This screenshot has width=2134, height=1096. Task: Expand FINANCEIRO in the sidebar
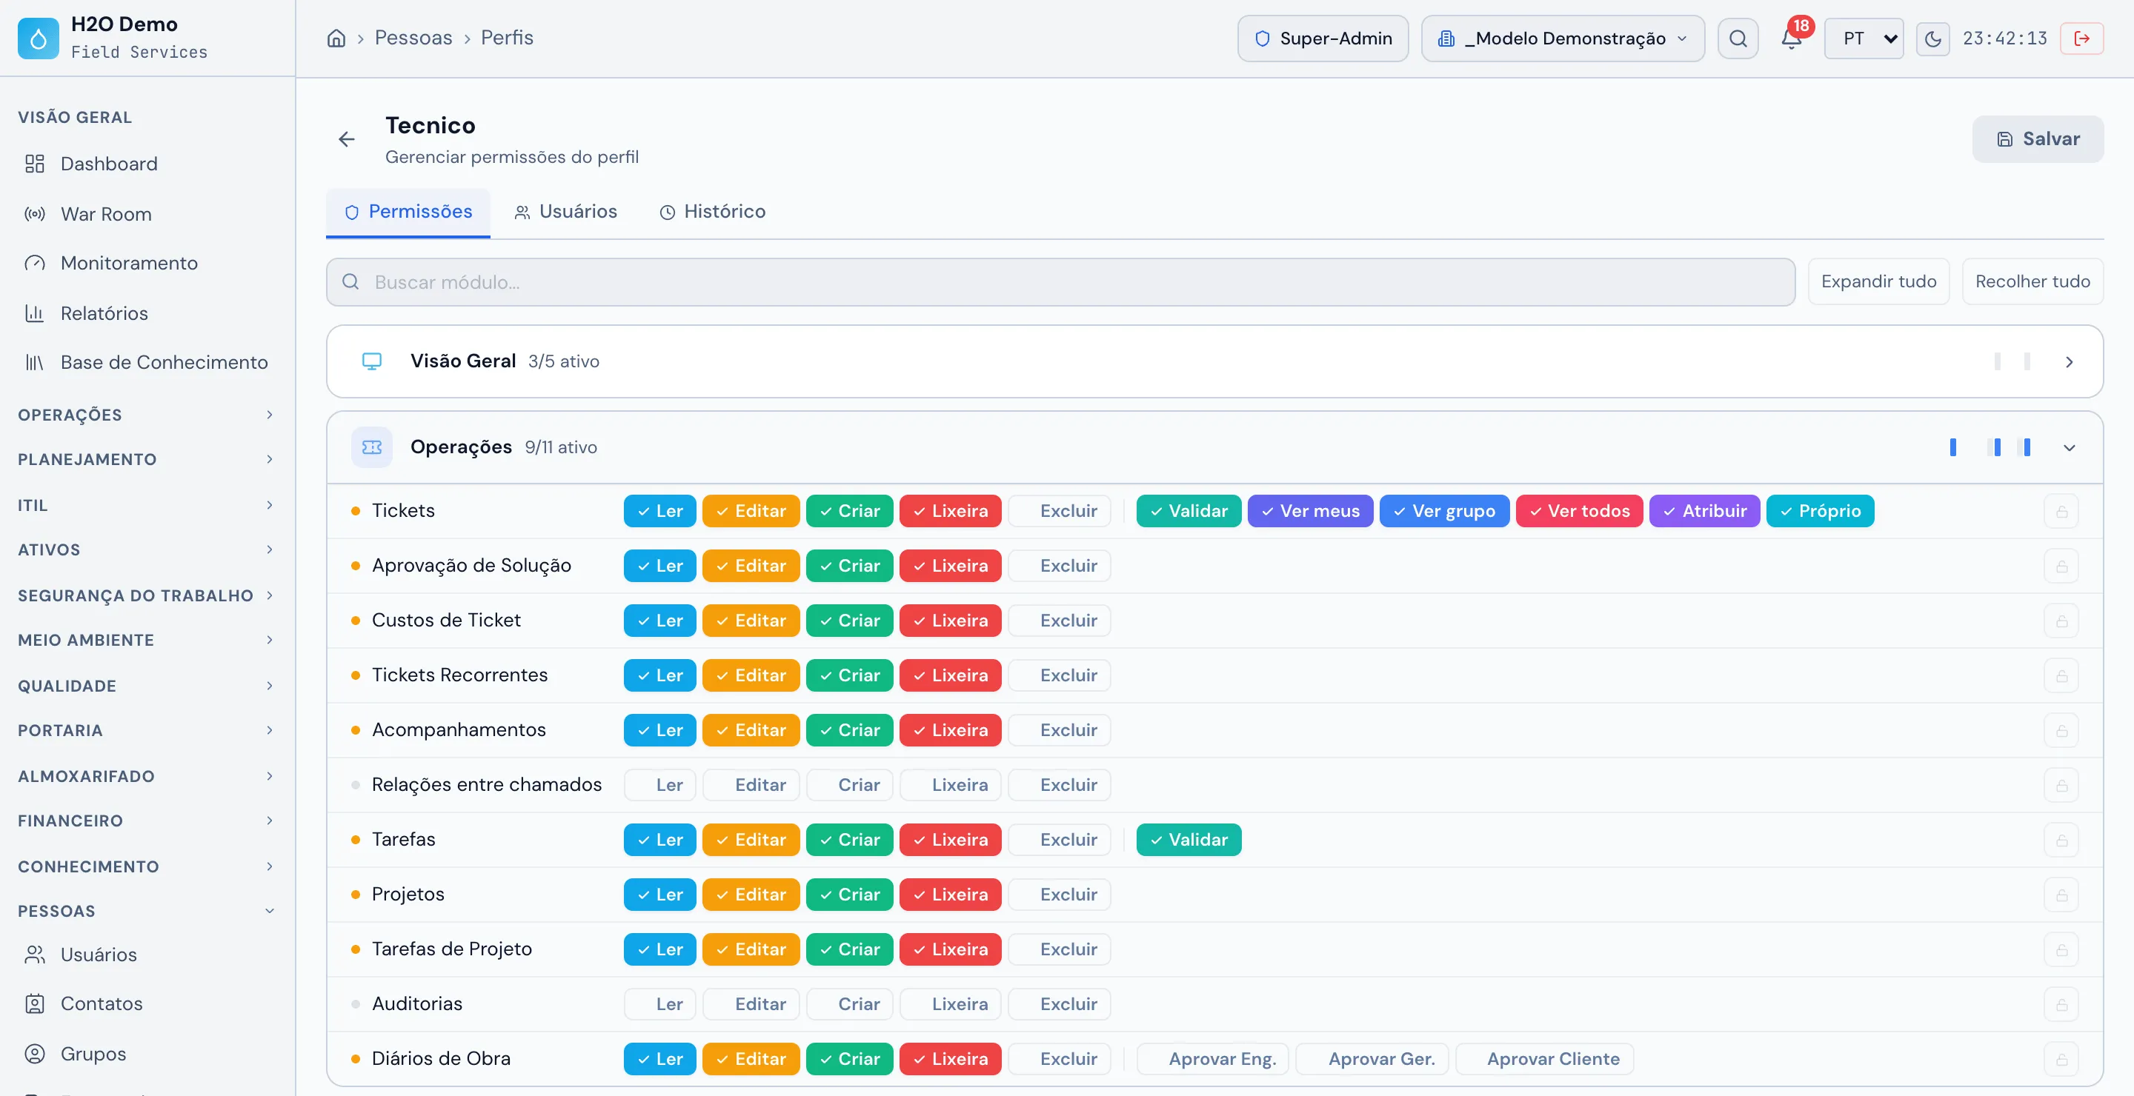[x=146, y=821]
